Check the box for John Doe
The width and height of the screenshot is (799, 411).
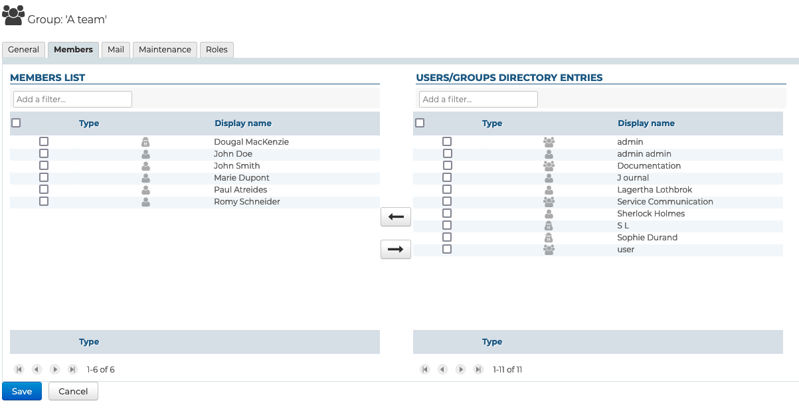click(x=44, y=153)
